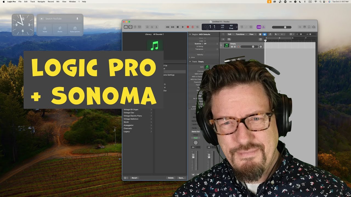Click the Add Track plus button

223,39
